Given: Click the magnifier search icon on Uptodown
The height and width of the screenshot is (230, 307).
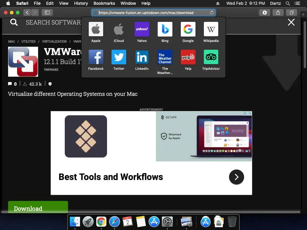Looking at the screenshot, I should tap(14, 22).
